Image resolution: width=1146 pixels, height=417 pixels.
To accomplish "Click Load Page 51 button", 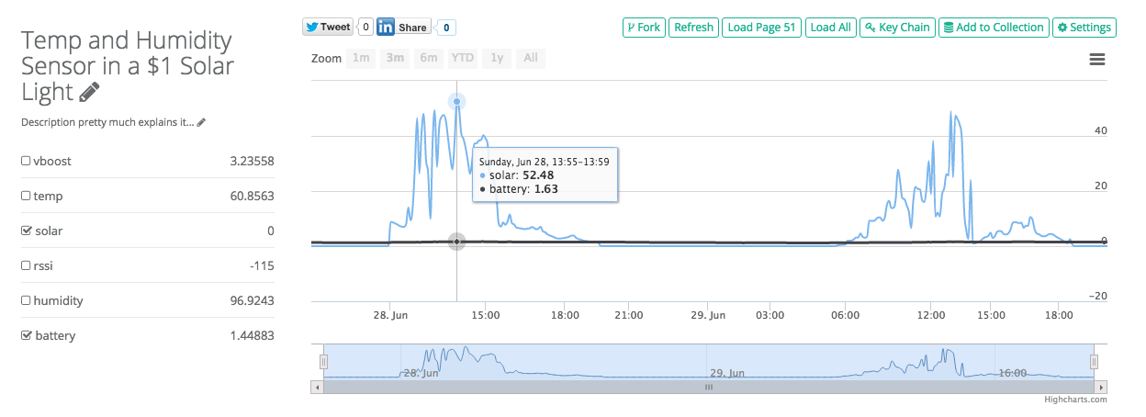I will coord(761,28).
